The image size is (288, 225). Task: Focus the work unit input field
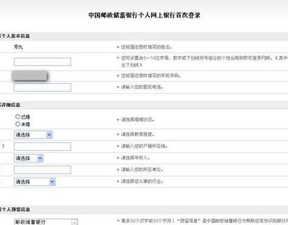43,170
